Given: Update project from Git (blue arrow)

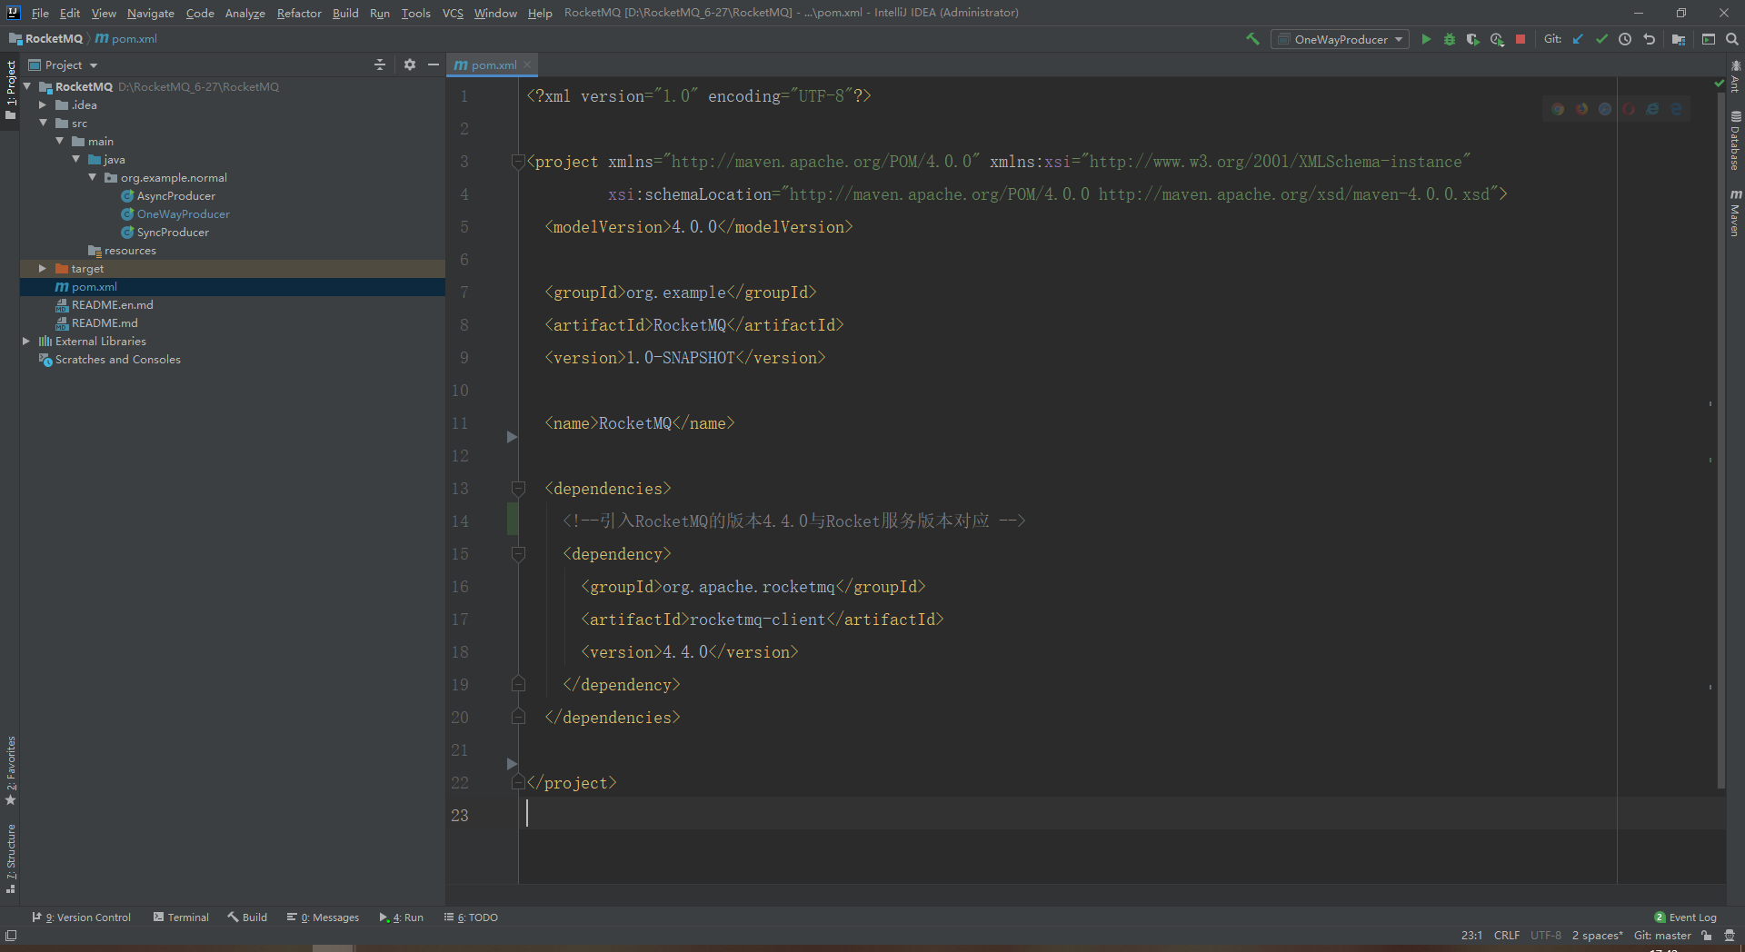Looking at the screenshot, I should 1578,39.
